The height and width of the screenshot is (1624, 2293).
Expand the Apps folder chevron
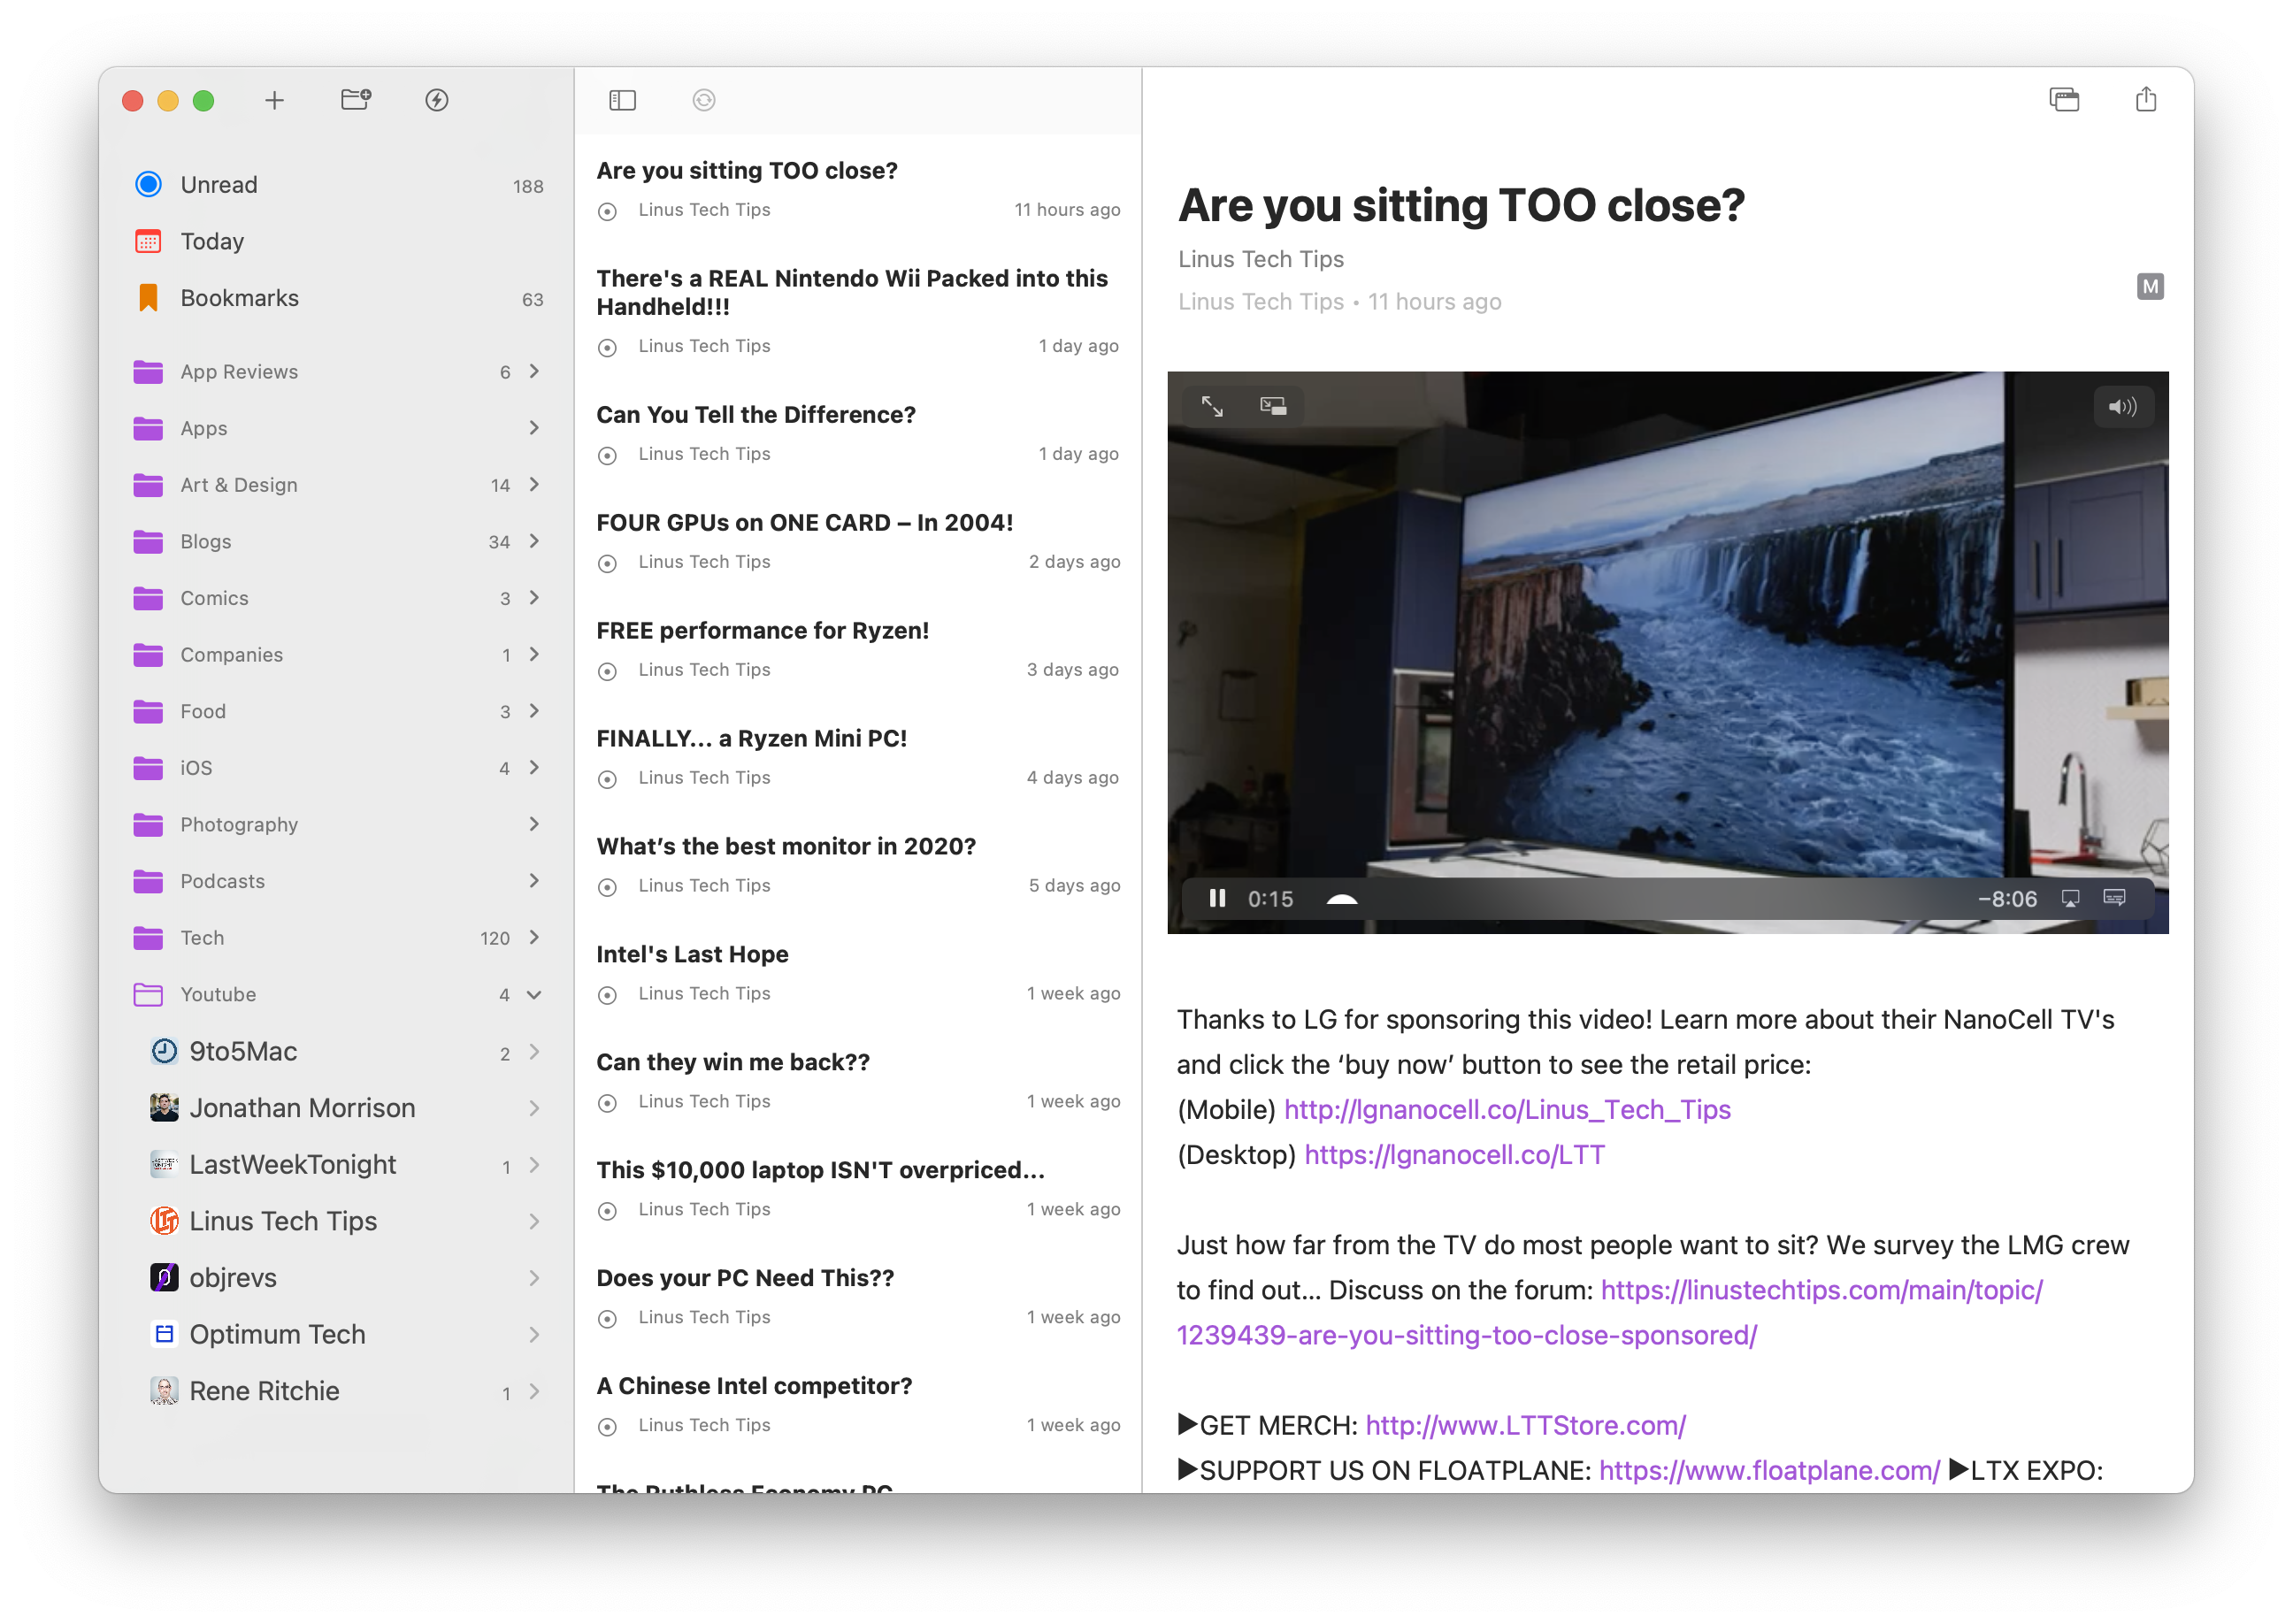tap(534, 428)
